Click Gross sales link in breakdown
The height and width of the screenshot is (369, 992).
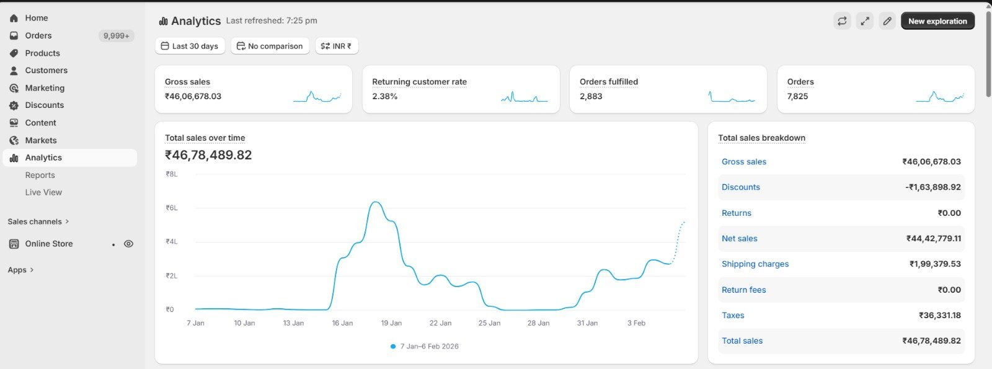[744, 162]
